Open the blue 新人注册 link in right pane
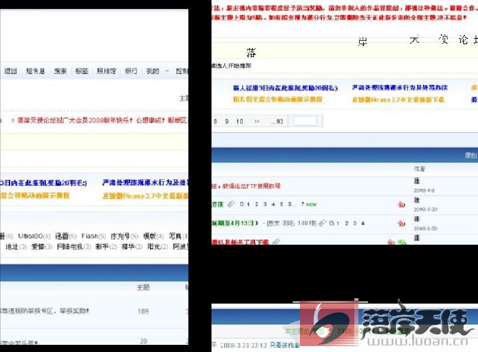The height and width of the screenshot is (352, 478). 286,88
